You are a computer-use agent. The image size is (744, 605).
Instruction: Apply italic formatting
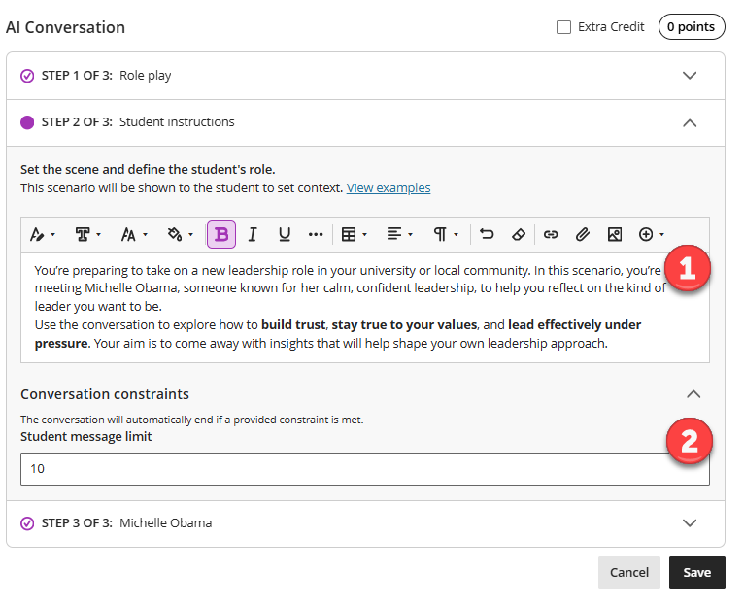[x=253, y=234]
